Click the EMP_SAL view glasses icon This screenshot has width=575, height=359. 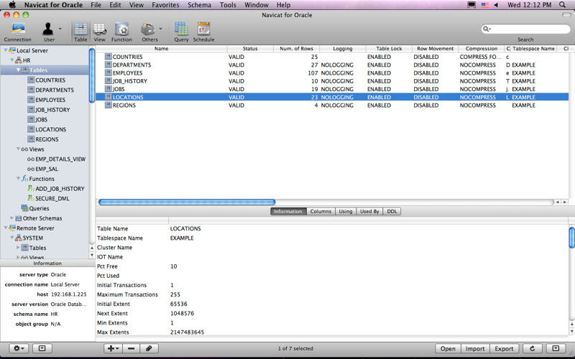[x=31, y=169]
